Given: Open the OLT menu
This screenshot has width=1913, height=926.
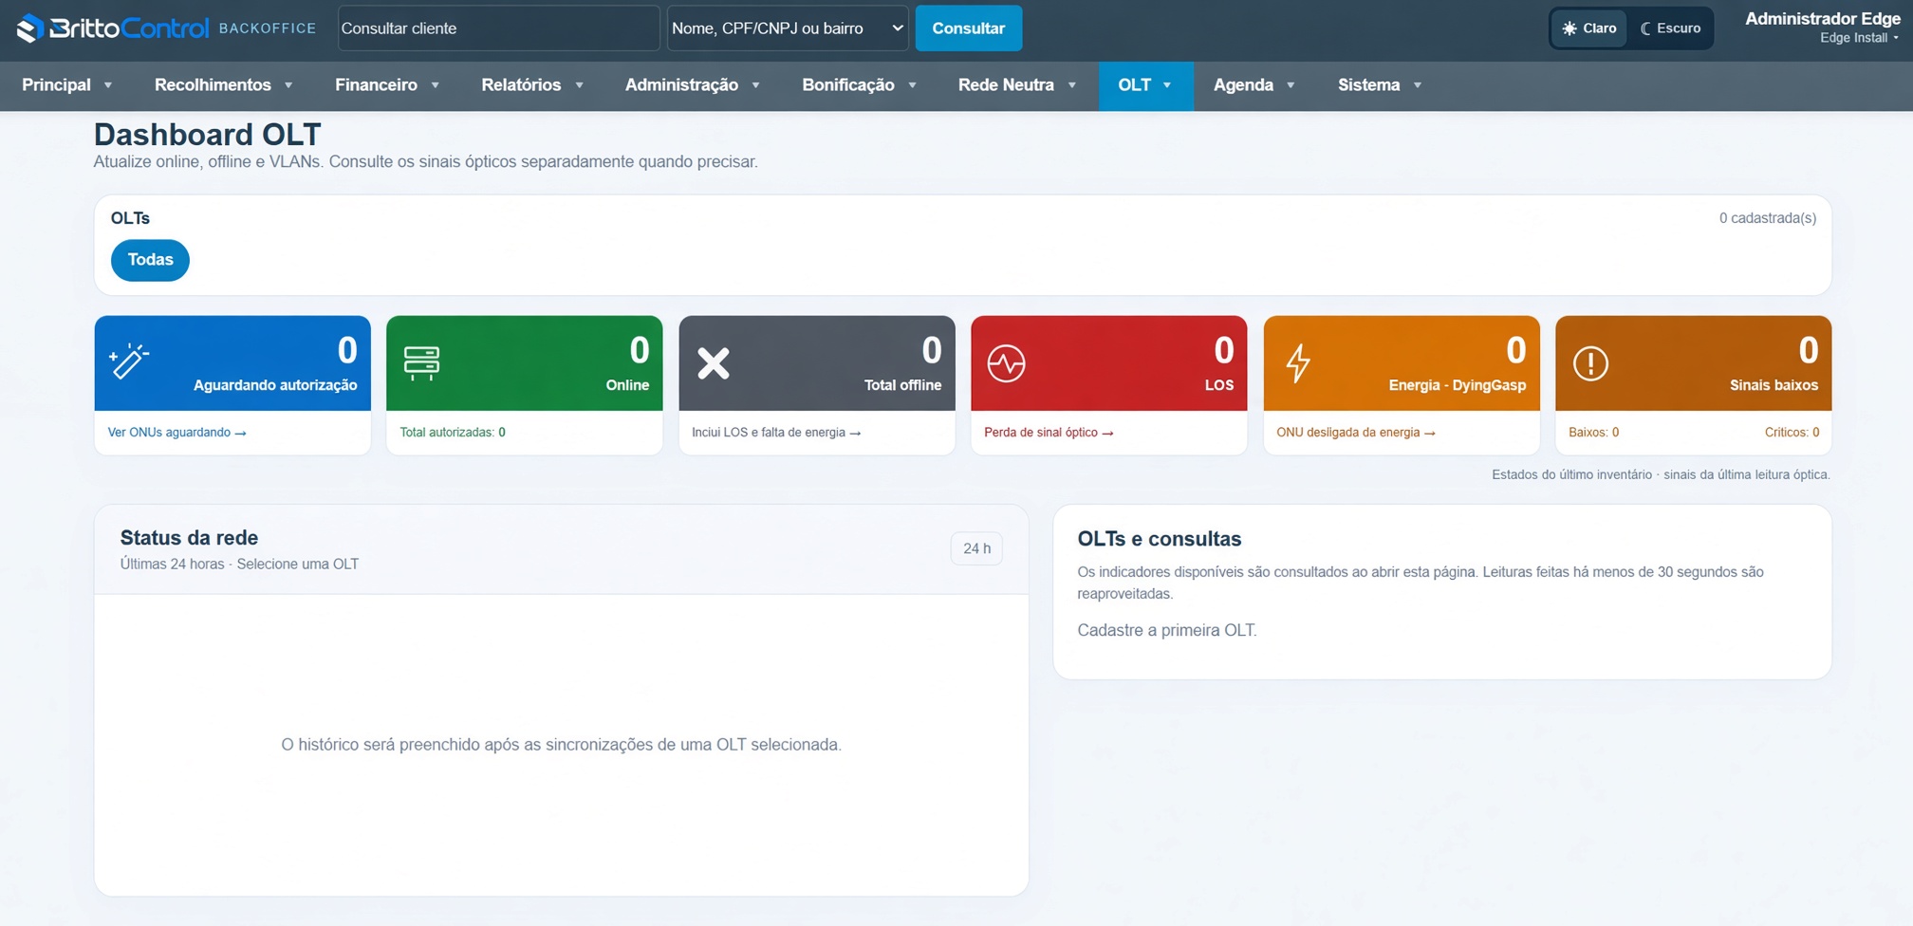Looking at the screenshot, I should click(x=1145, y=85).
